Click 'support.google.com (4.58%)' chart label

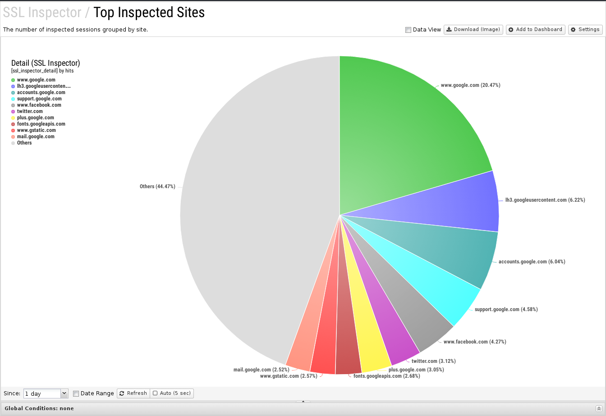pyautogui.click(x=506, y=309)
